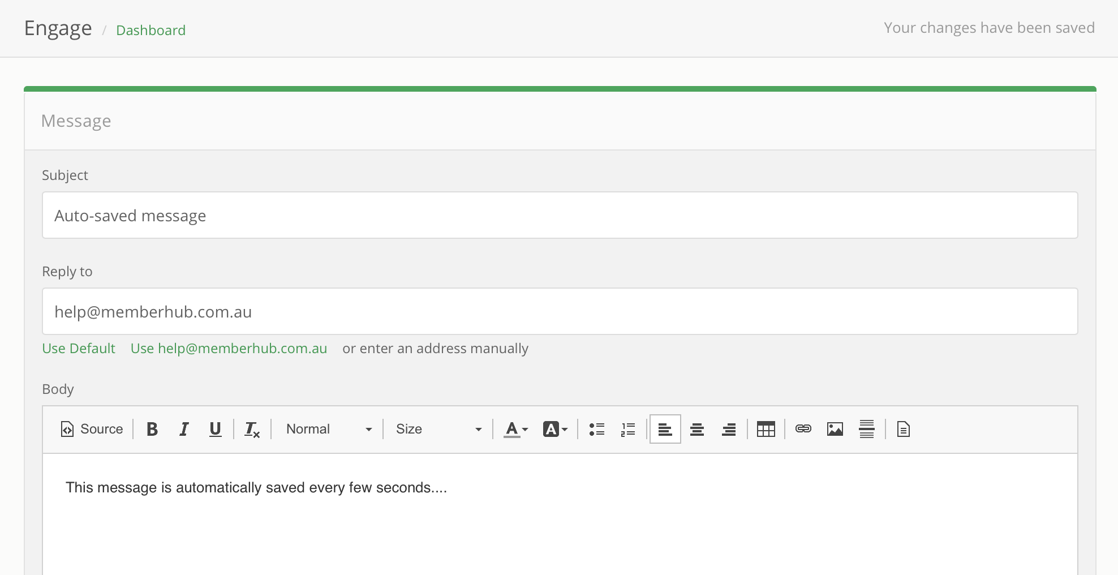Open the Normal paragraph format dropdown
Viewport: 1118px width, 575px height.
328,429
